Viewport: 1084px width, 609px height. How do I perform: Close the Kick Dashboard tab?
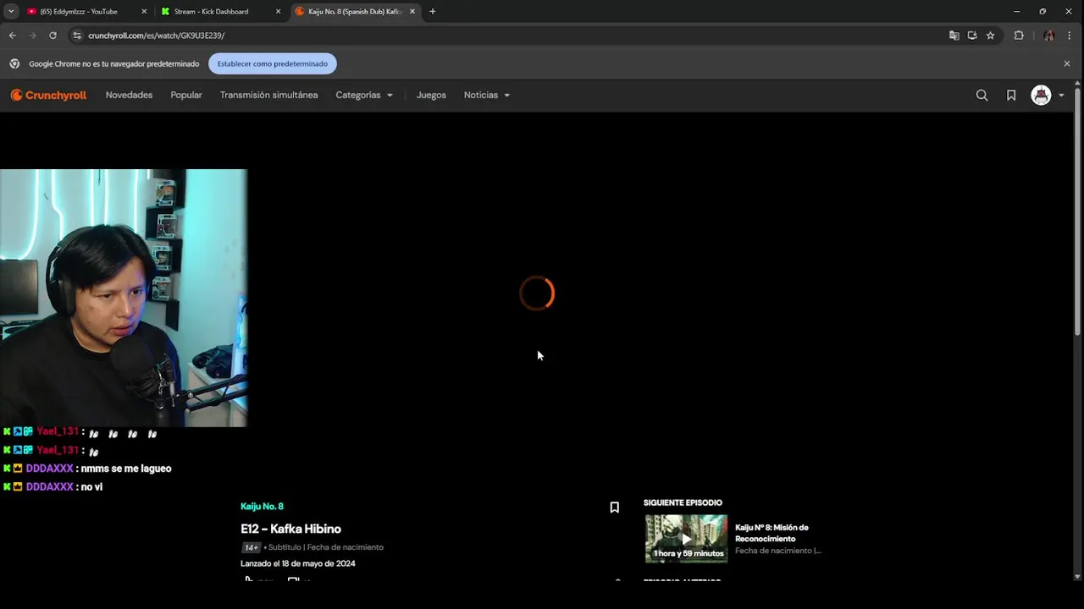pyautogui.click(x=278, y=12)
